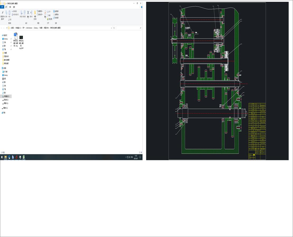293x237 pixels.
Task: Click Invert selection in the ribbon
Action: (56, 18)
